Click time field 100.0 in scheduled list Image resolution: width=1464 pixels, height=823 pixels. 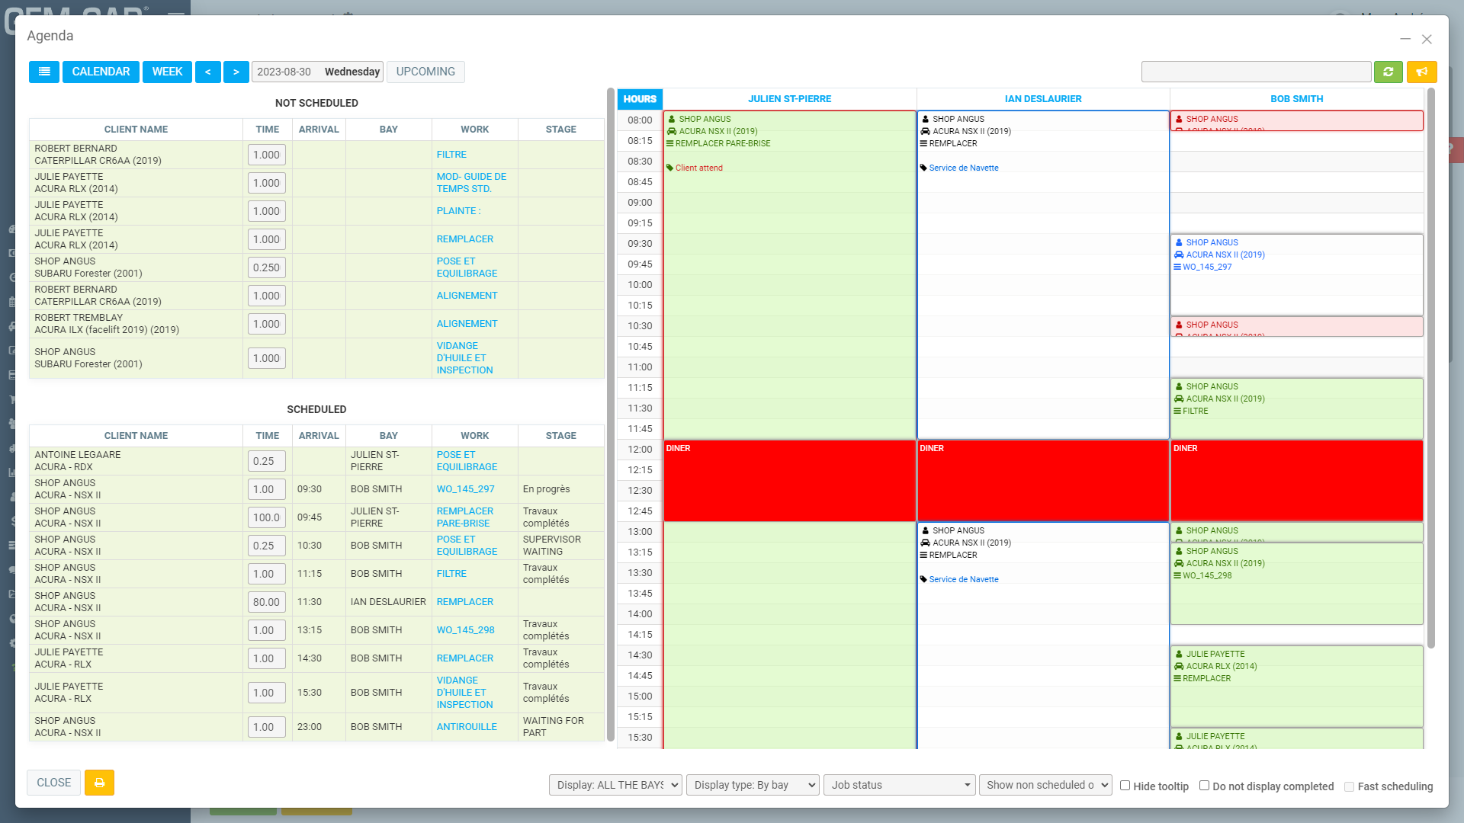[x=266, y=517]
